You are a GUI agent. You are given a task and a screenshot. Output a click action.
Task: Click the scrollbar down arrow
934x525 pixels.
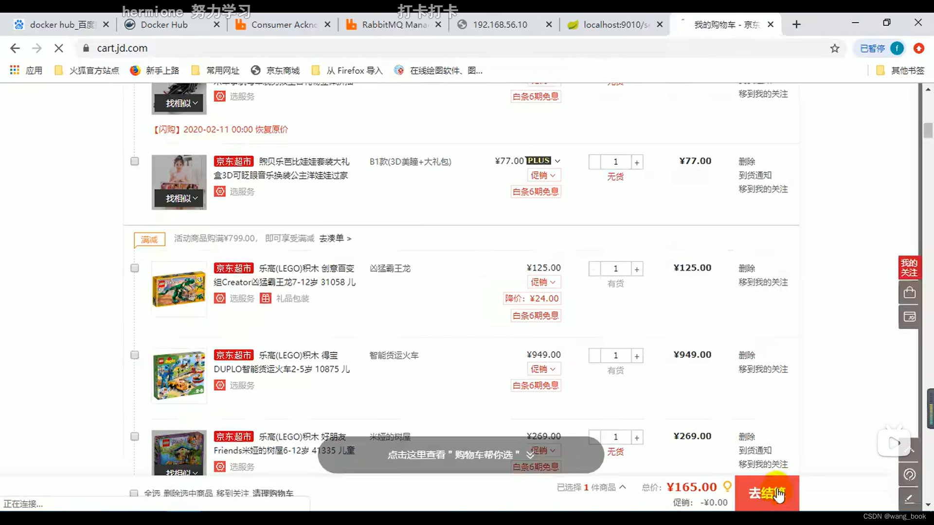[928, 505]
